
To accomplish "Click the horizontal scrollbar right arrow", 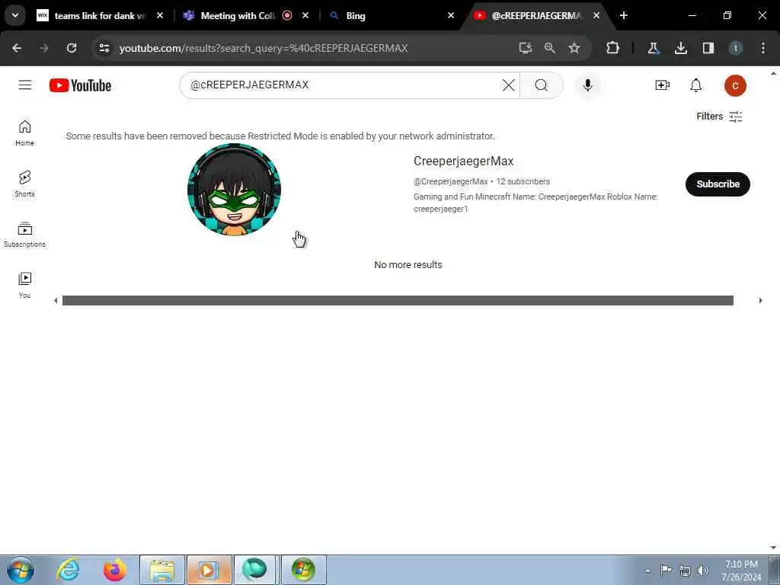I will click(761, 300).
